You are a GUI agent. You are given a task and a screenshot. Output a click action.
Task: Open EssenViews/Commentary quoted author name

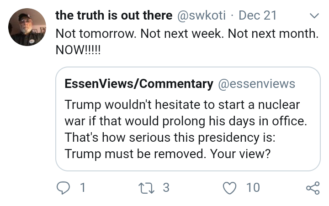click(x=139, y=84)
